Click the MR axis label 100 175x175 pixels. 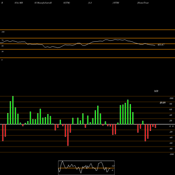(x=171, y=98)
